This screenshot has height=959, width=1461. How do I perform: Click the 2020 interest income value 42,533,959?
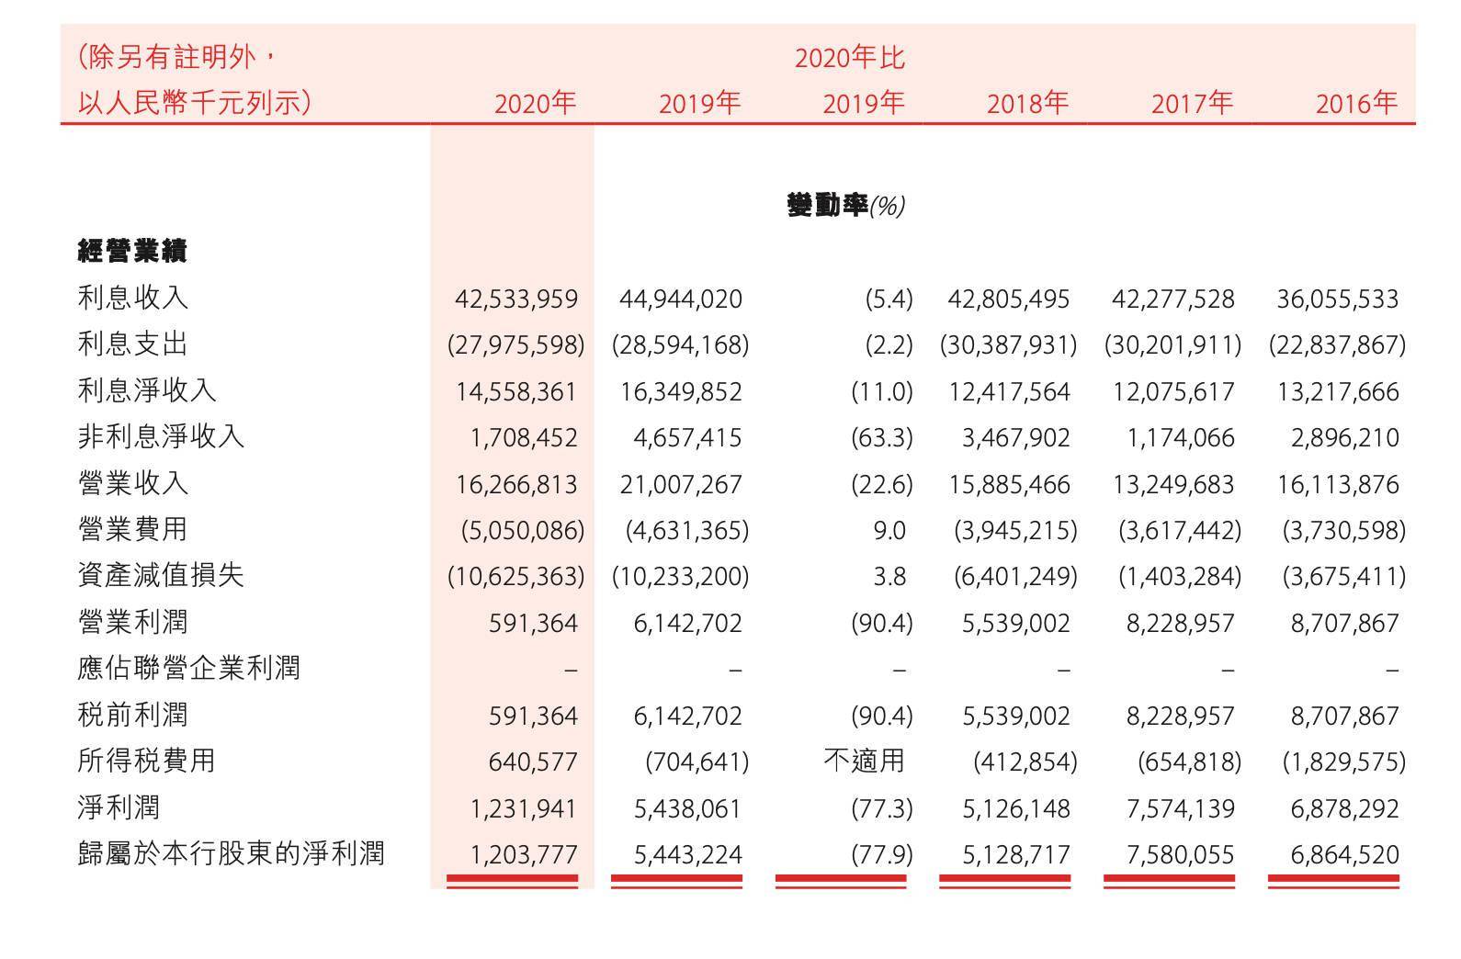[516, 299]
